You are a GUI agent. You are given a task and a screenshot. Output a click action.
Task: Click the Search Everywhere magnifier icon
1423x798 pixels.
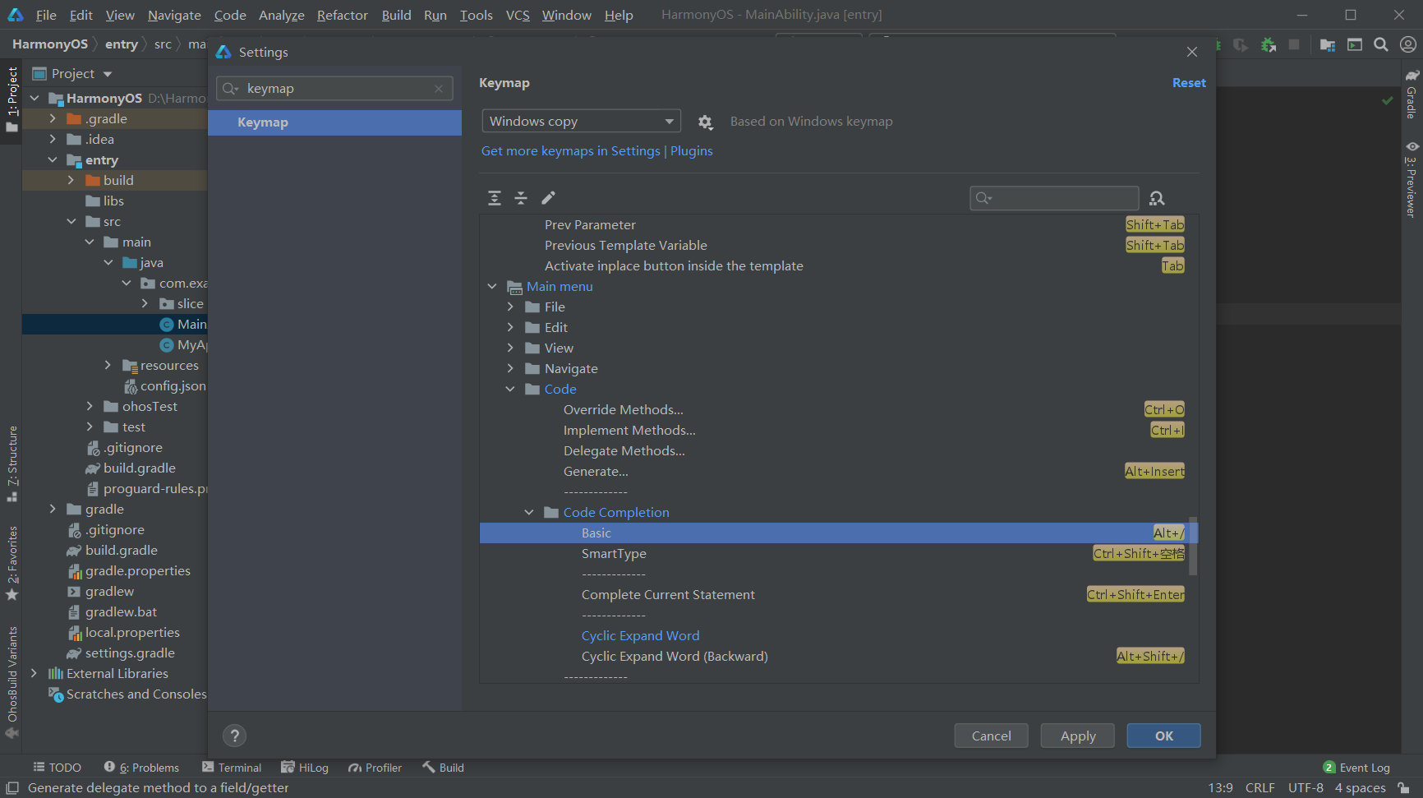click(x=1381, y=44)
